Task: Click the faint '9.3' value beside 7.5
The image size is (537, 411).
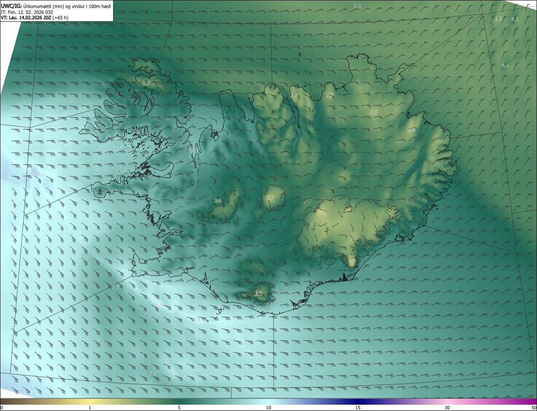Action: click(172, 371)
